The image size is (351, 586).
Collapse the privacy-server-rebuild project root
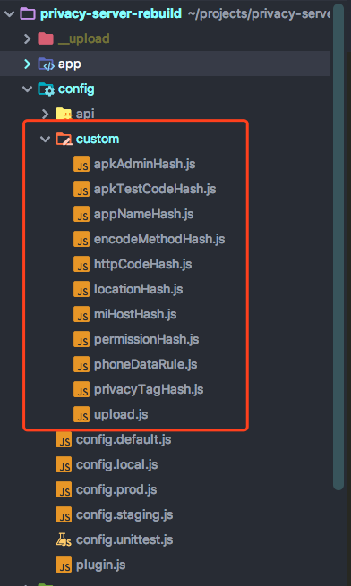pos(9,13)
